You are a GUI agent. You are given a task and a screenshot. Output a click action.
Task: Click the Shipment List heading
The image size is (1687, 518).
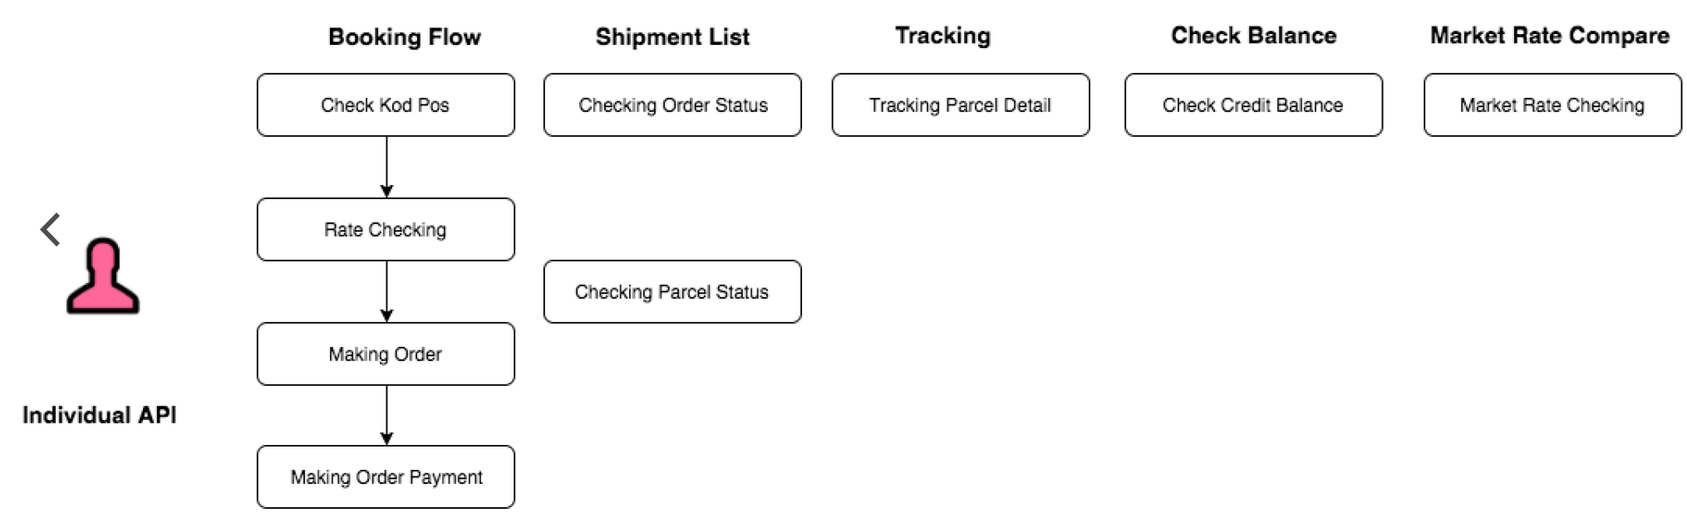click(672, 37)
